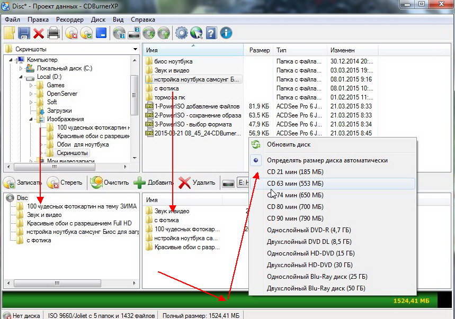455x319 pixels.
Task: Open disc information icon in top toolbar
Action: 119,33
